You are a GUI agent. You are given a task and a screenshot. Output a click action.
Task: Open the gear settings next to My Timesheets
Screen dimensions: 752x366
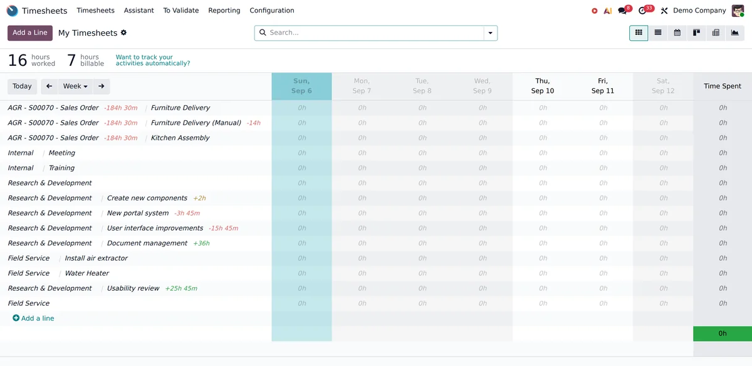click(x=123, y=33)
